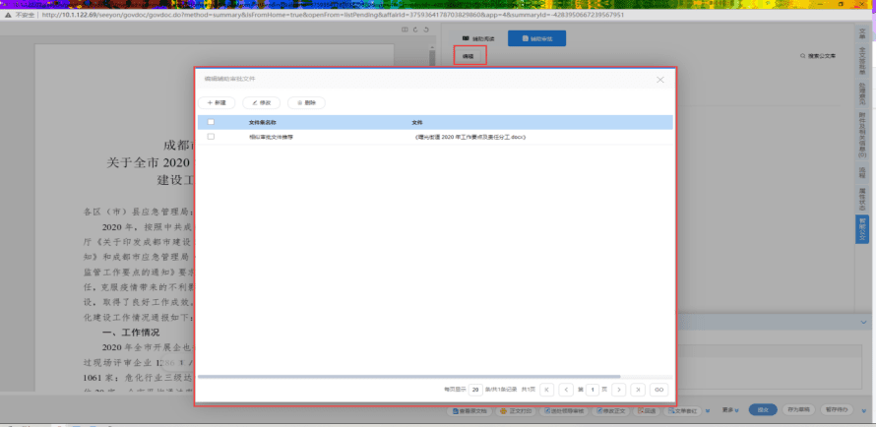The height and width of the screenshot is (427, 876).
Task: Open the 流程 side tab
Action: (x=862, y=173)
